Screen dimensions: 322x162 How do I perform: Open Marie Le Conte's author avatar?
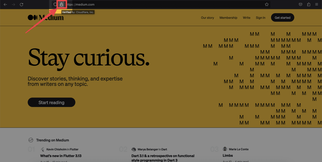click(x=225, y=149)
